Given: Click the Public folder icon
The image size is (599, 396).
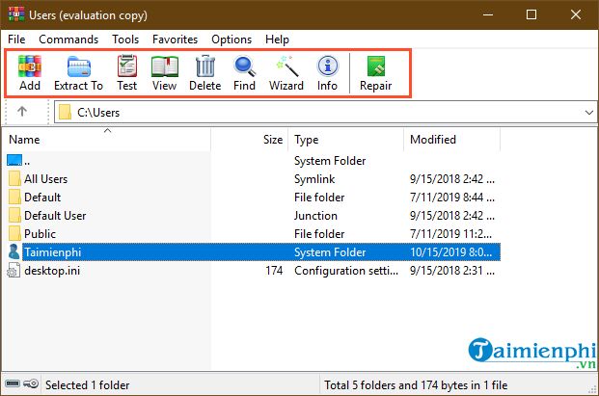Looking at the screenshot, I should 14,233.
